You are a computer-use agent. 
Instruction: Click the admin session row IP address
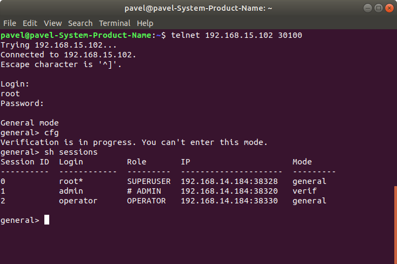[x=229, y=191]
